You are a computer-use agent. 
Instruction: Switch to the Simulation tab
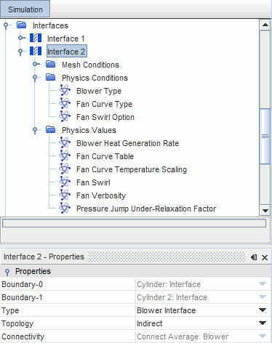point(25,9)
